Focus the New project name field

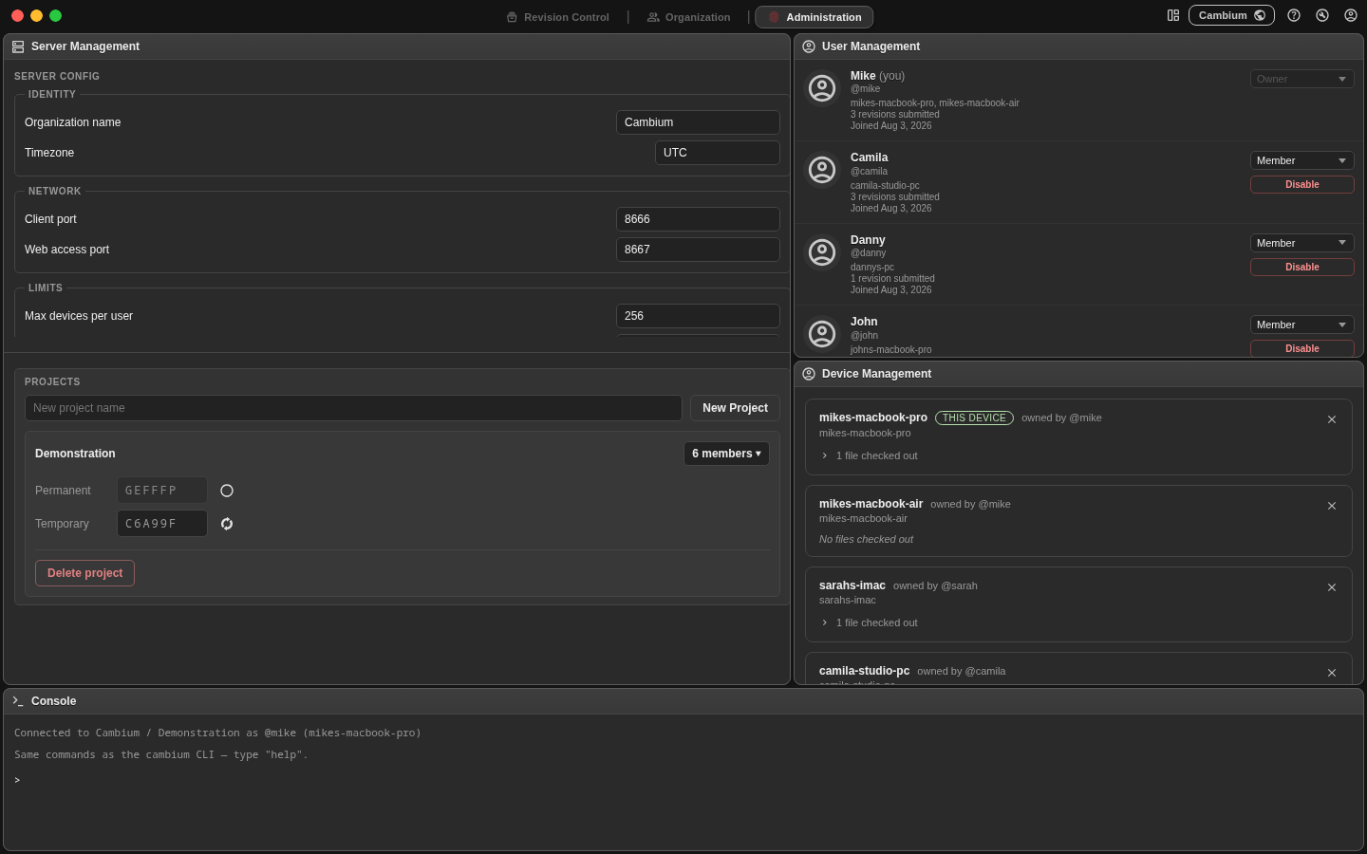click(x=353, y=408)
